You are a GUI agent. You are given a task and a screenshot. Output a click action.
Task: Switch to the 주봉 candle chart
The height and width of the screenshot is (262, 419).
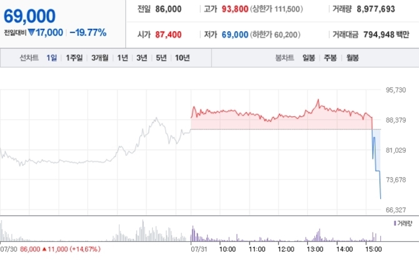point(330,58)
